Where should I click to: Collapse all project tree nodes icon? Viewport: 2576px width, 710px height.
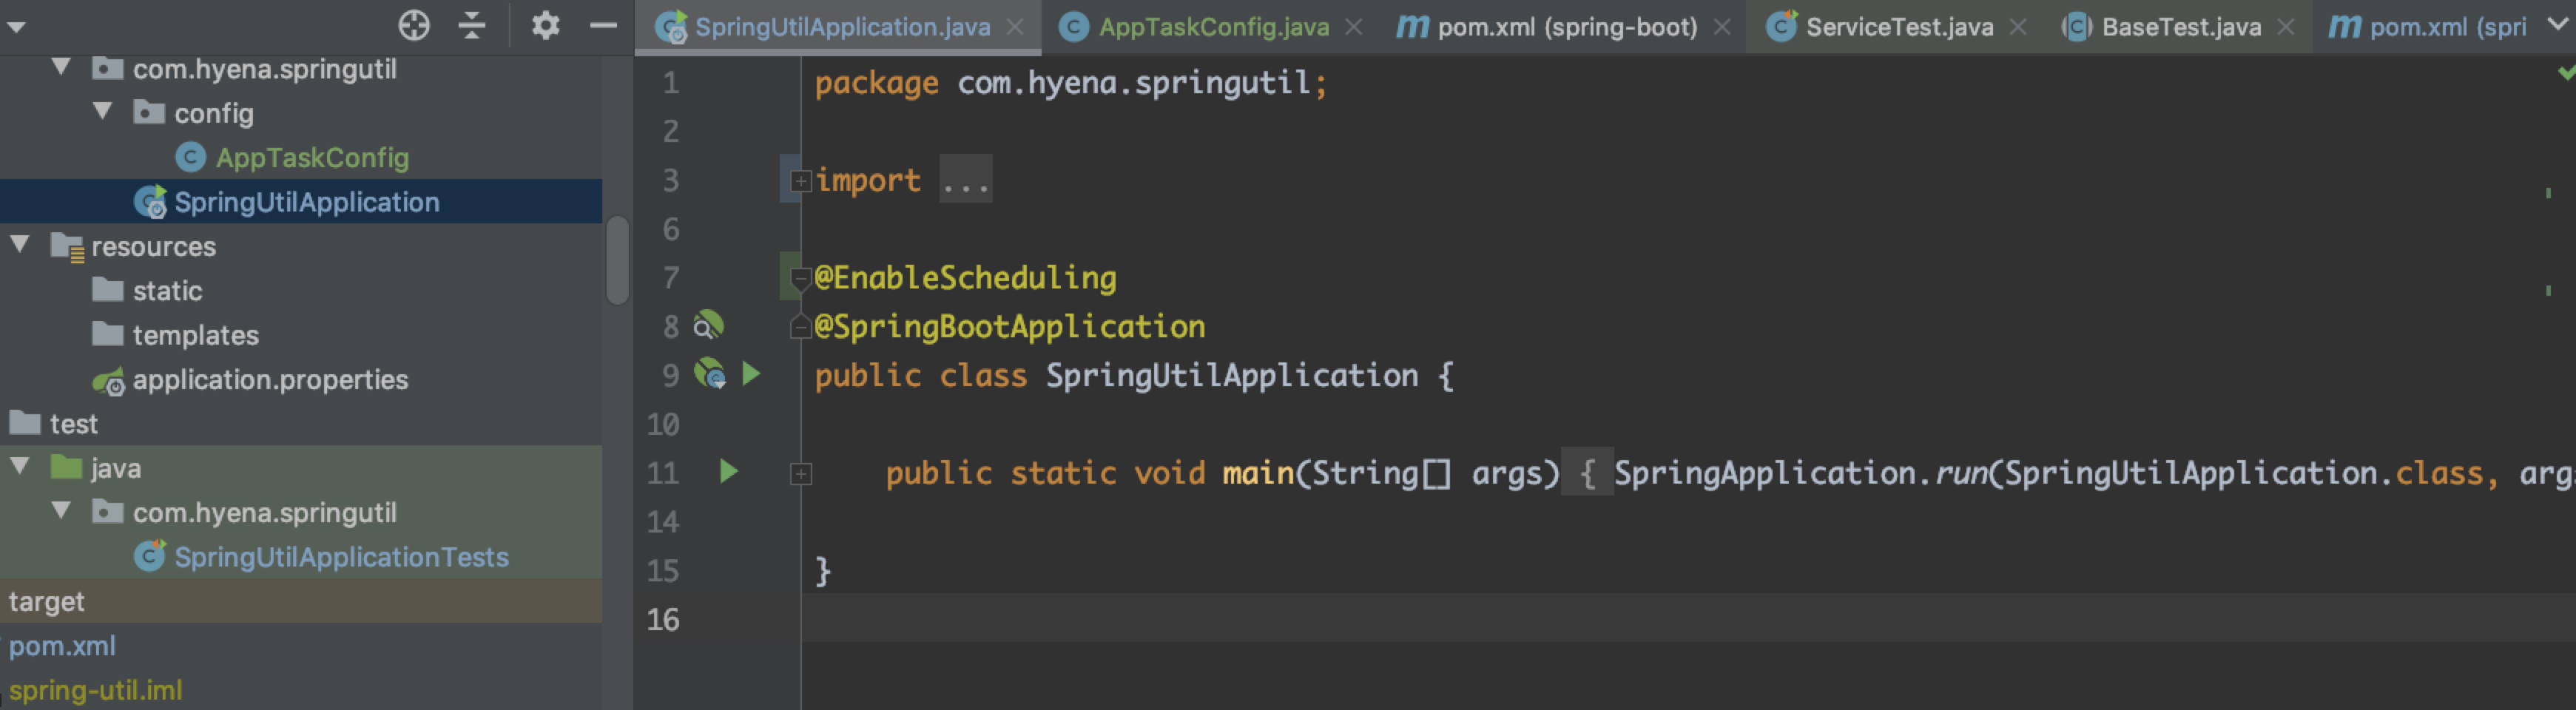point(471,25)
